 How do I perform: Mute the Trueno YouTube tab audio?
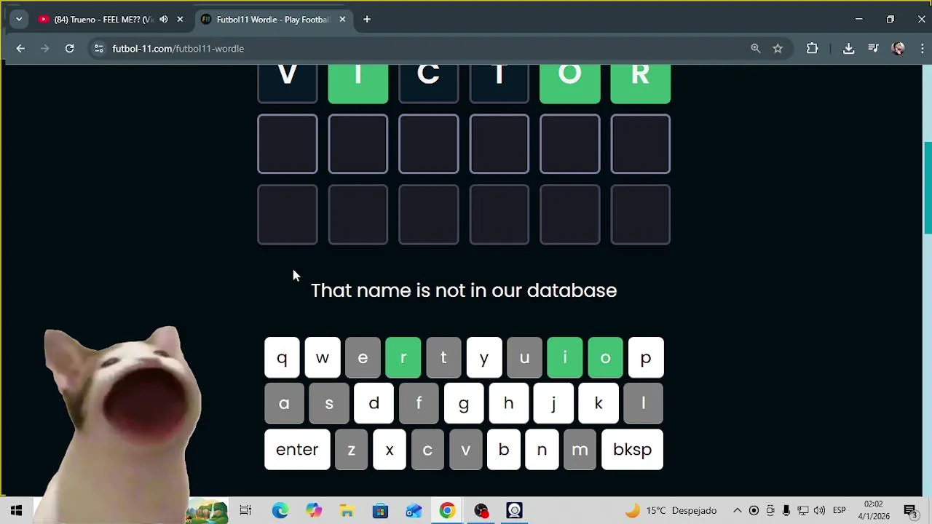pyautogui.click(x=164, y=20)
